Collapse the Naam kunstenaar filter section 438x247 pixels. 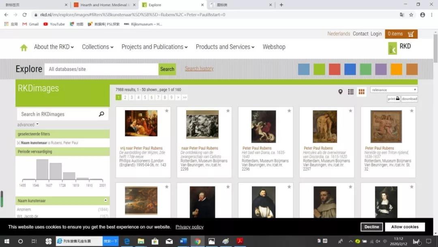tap(105, 200)
